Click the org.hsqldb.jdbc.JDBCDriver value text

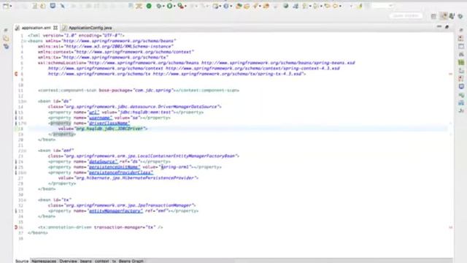[x=109, y=129]
